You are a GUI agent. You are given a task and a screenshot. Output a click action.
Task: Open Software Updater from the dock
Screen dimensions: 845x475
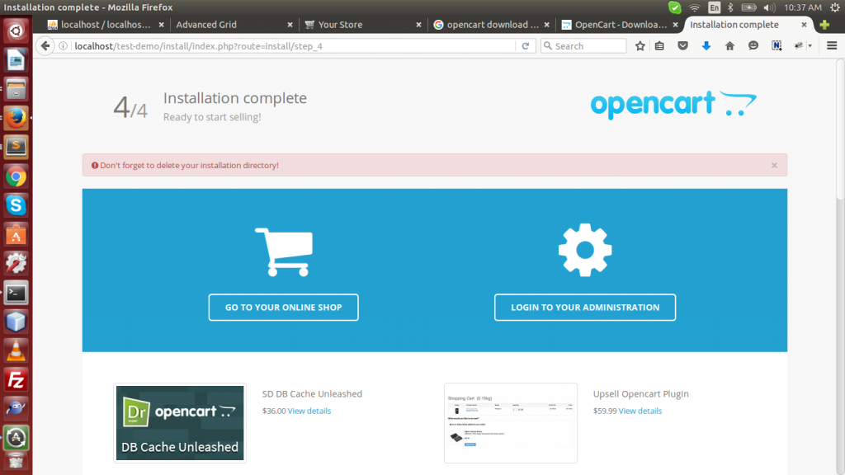pos(16,439)
